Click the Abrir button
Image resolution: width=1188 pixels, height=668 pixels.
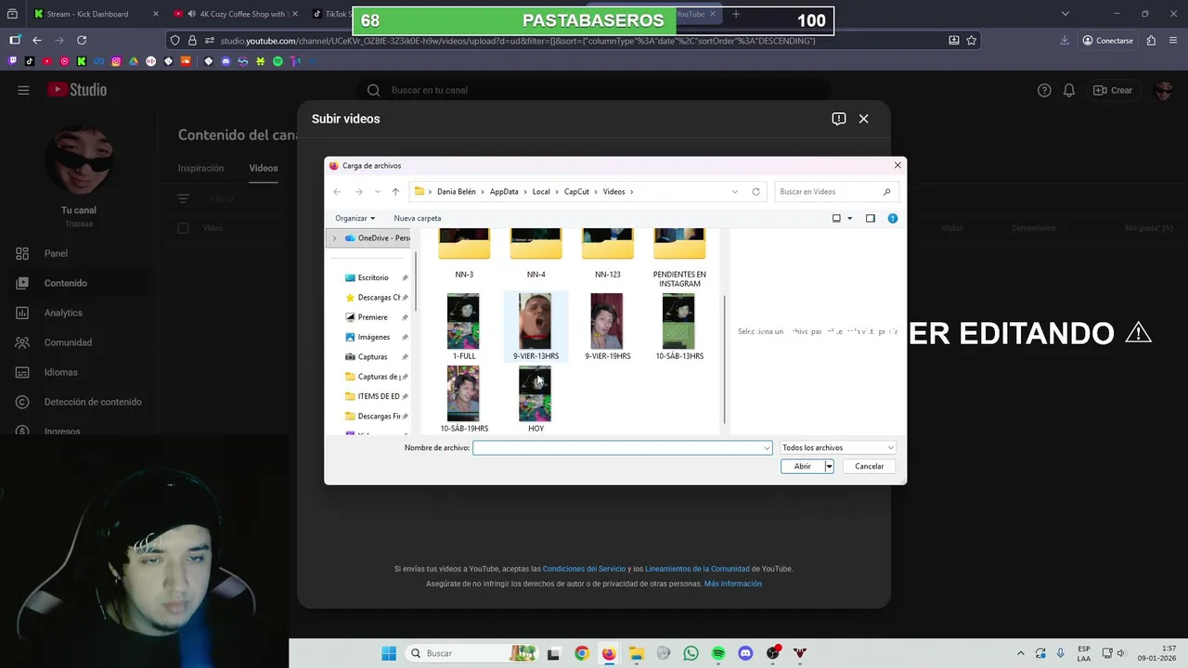point(803,467)
